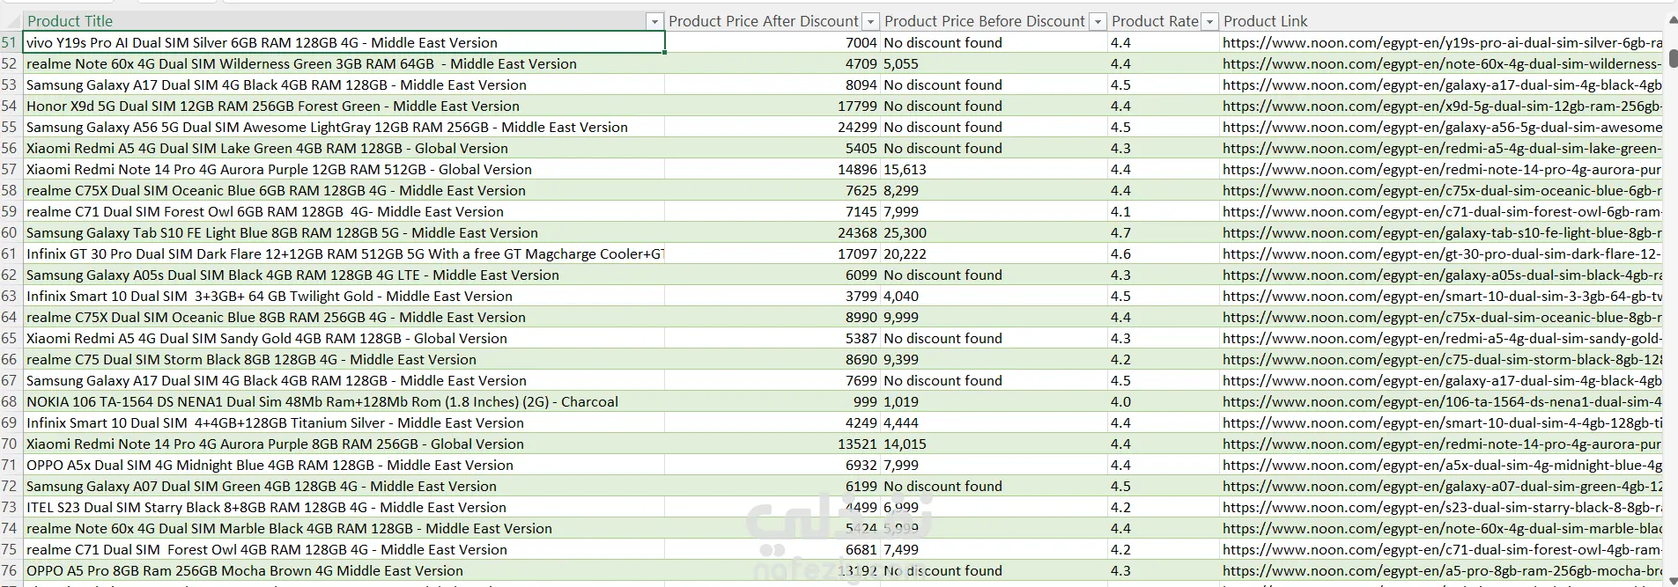
Task: Select product rate 4.1 cell
Action: pyautogui.click(x=1164, y=211)
